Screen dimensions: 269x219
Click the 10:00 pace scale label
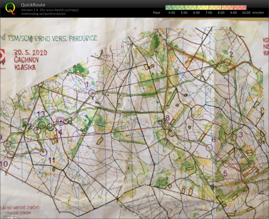coord(246,13)
